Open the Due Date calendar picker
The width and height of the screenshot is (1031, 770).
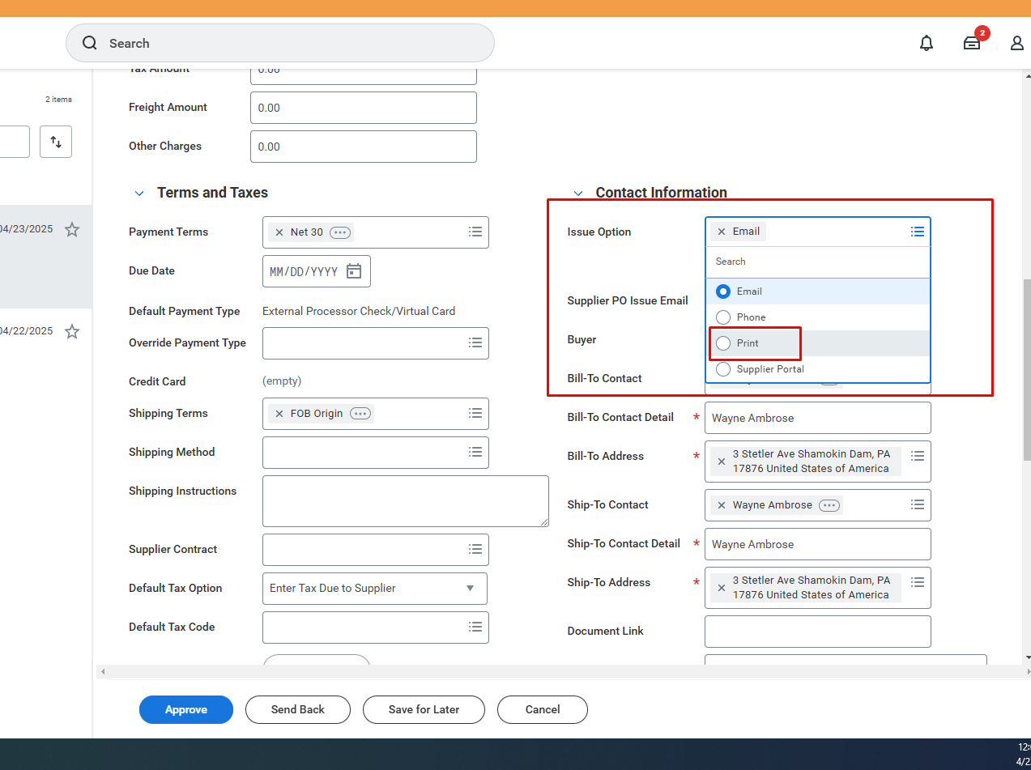tap(354, 271)
